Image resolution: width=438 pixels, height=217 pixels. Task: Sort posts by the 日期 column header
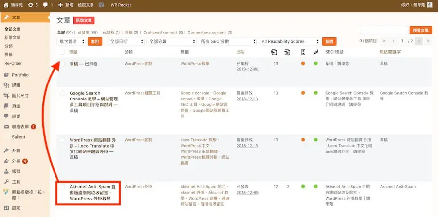(x=240, y=52)
